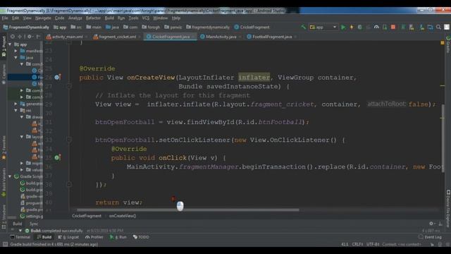Image resolution: width=451 pixels, height=254 pixels.
Task: Collapse the drawable folder node
Action: [x=22, y=117]
